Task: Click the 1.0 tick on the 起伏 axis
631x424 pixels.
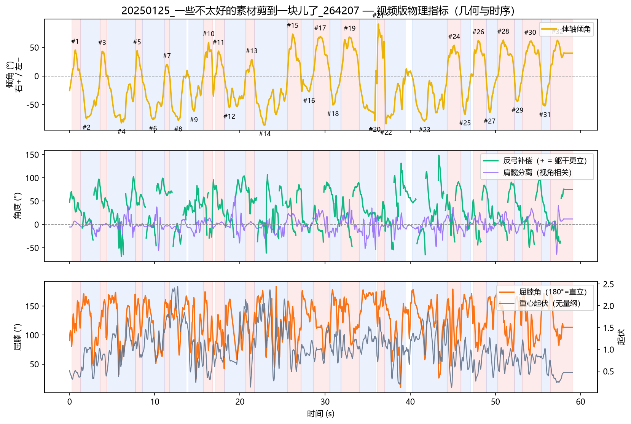Action: point(608,349)
